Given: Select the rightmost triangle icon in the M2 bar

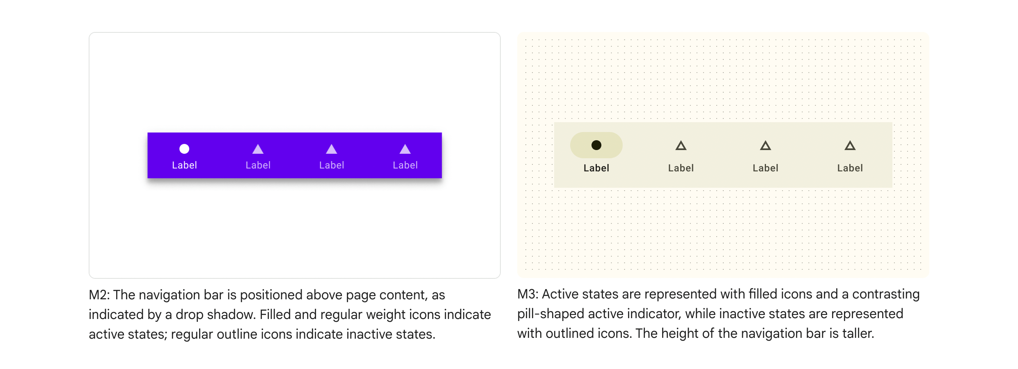Looking at the screenshot, I should (x=405, y=149).
